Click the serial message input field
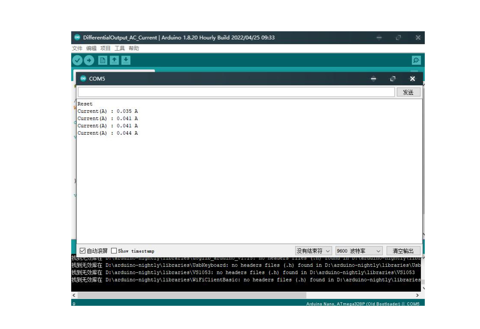 tap(236, 92)
